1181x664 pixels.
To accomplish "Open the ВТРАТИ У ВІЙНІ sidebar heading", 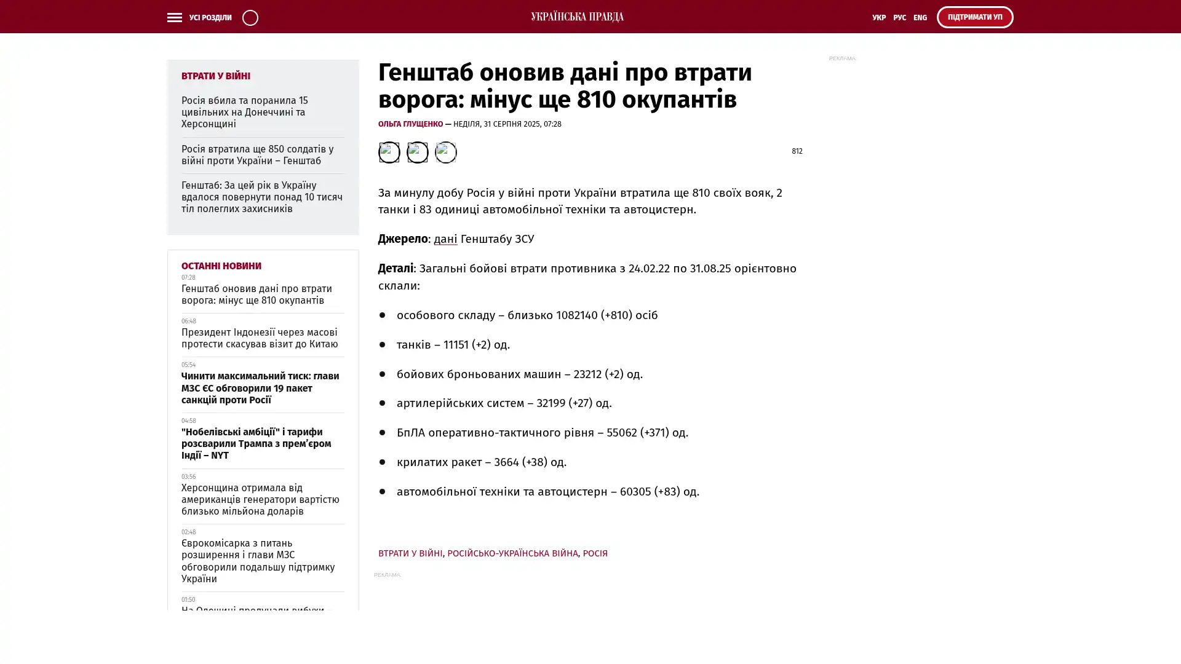I will (x=215, y=76).
